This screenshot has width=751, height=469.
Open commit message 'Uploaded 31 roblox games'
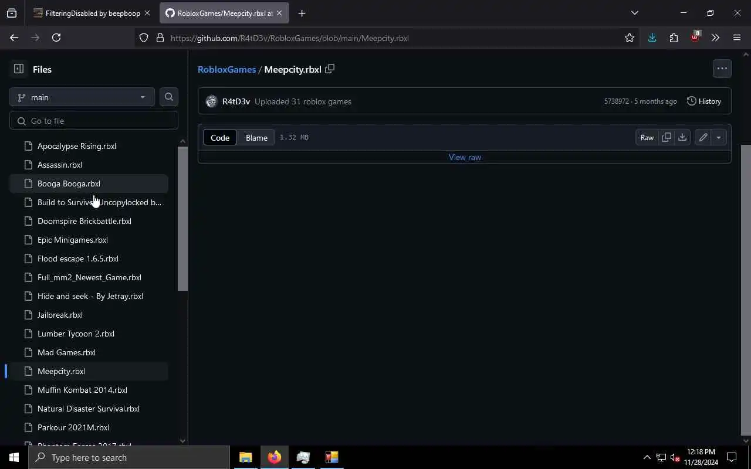pos(303,101)
